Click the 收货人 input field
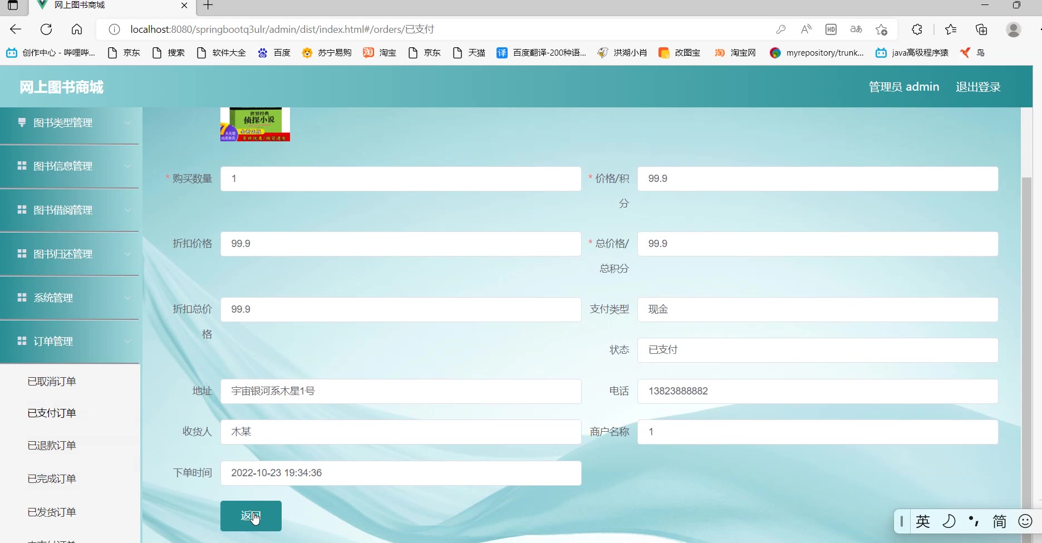Image resolution: width=1042 pixels, height=543 pixels. tap(401, 432)
